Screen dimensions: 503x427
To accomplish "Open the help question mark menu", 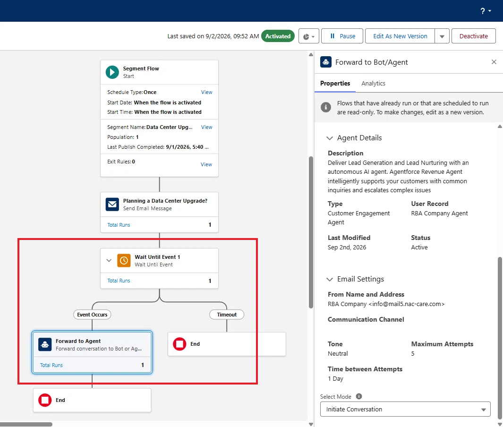I will (x=486, y=11).
